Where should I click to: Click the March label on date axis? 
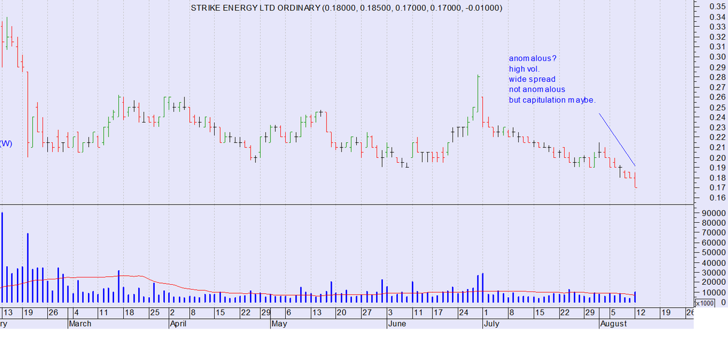pyautogui.click(x=79, y=324)
